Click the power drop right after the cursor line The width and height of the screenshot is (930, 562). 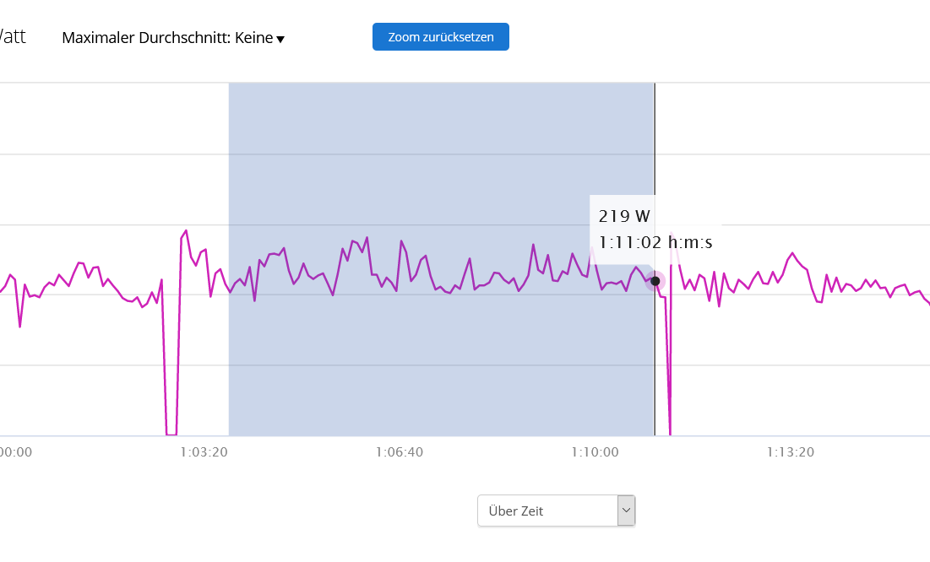click(669, 405)
